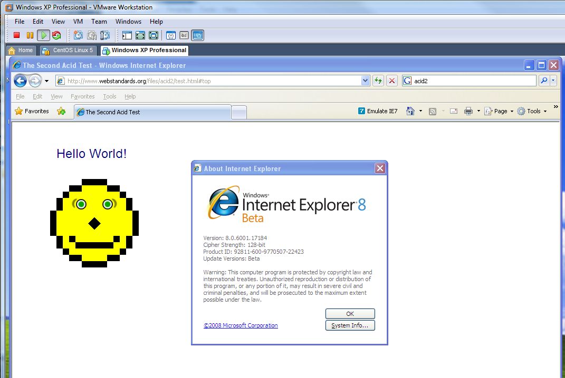Open Internet Explorer Favorites menu
Viewport: 565px width, 378px height.
[x=82, y=96]
